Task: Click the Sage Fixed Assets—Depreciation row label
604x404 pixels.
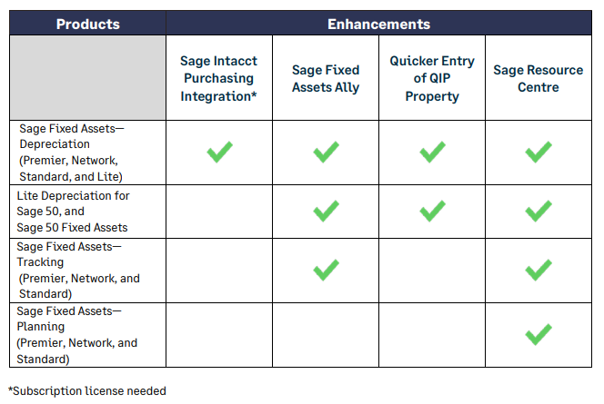Action: coord(71,153)
